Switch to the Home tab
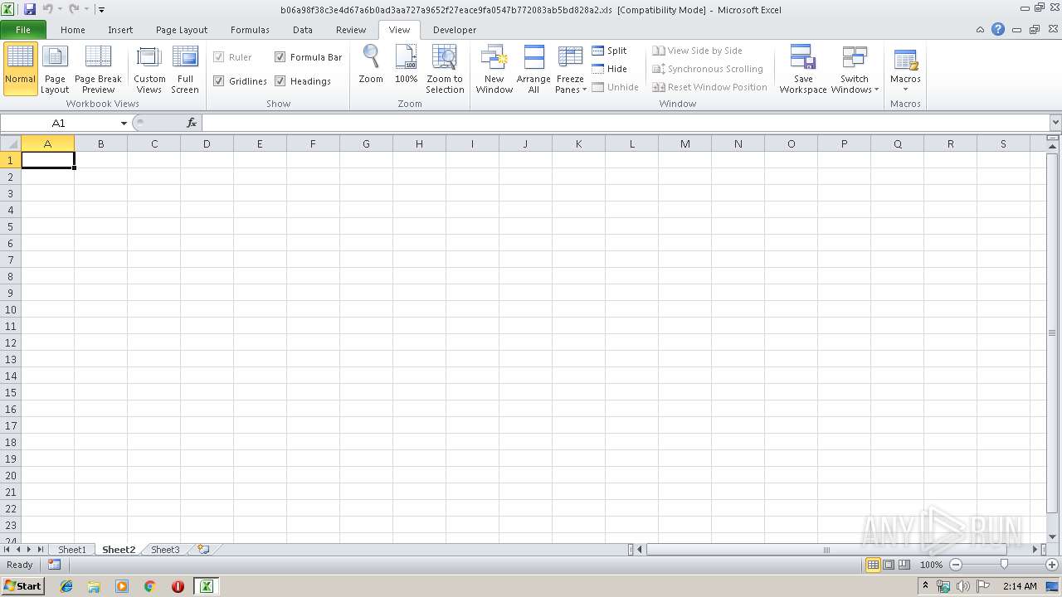1062x597 pixels. pyautogui.click(x=73, y=30)
